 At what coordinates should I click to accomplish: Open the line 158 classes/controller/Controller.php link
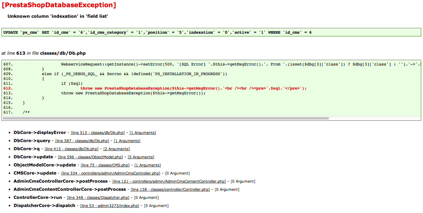point(170,190)
